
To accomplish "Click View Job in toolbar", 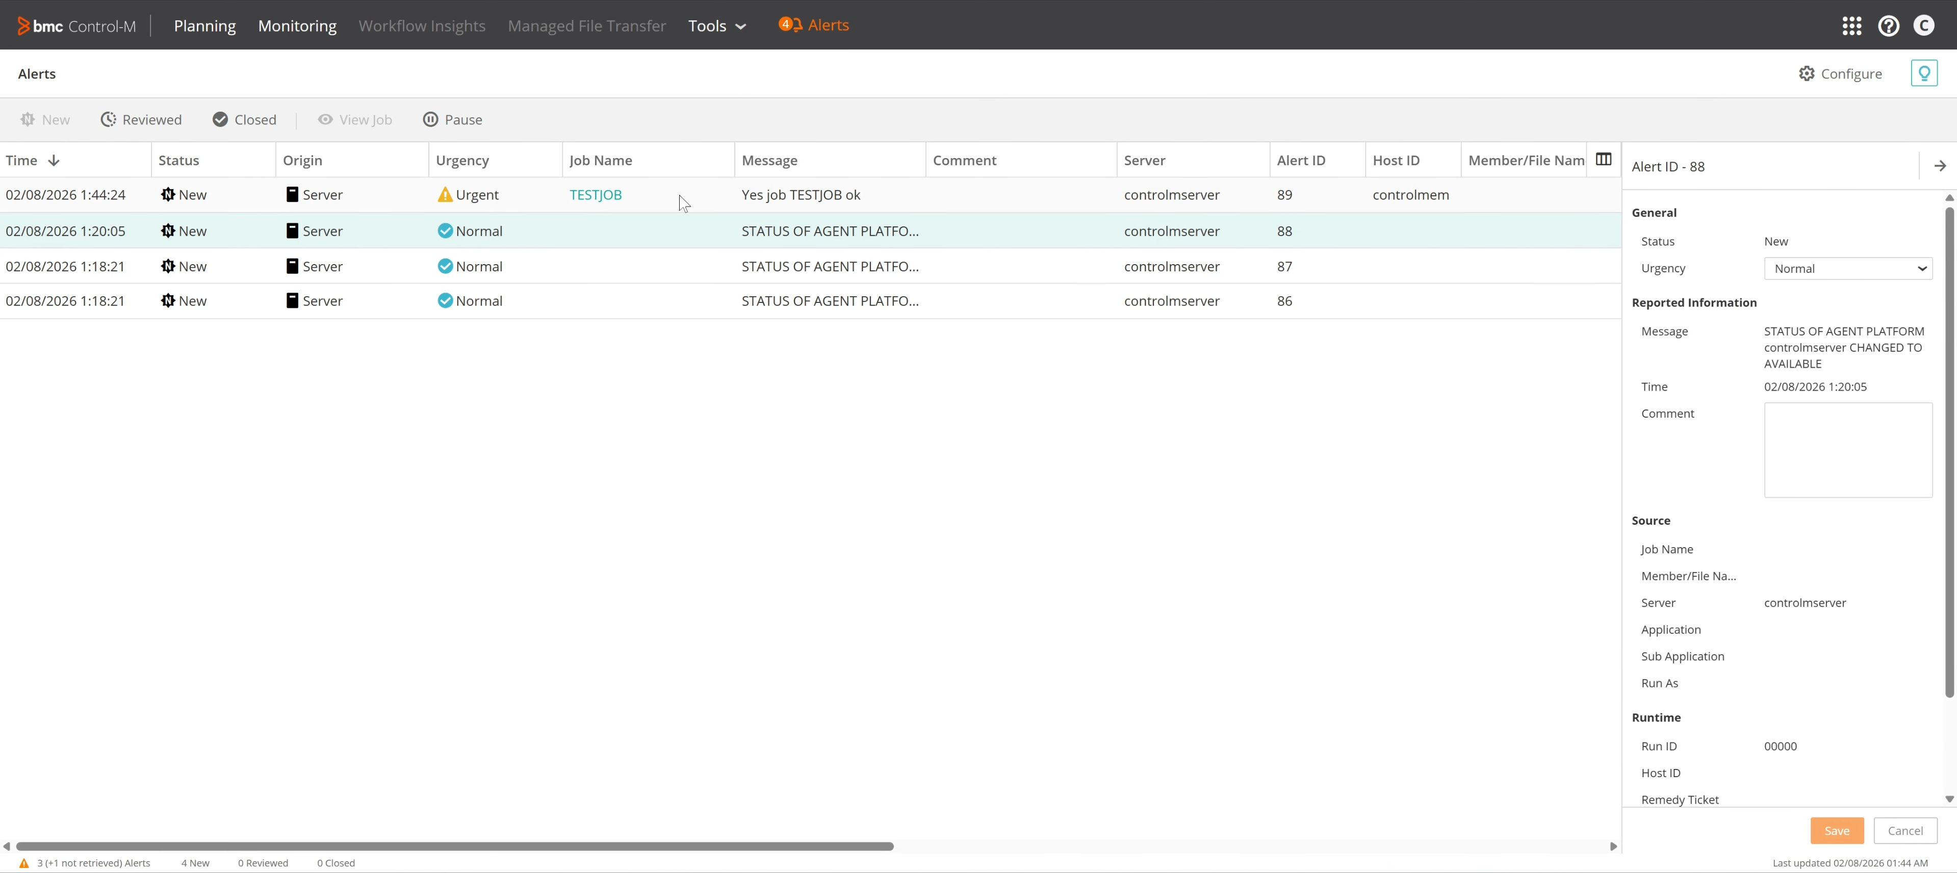I will tap(355, 119).
